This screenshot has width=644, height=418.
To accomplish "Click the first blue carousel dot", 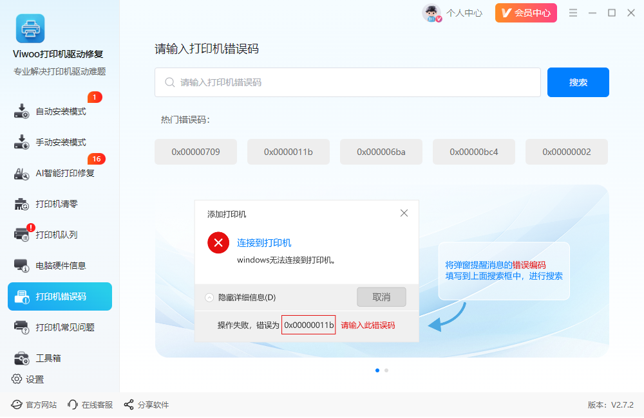I will tap(377, 370).
